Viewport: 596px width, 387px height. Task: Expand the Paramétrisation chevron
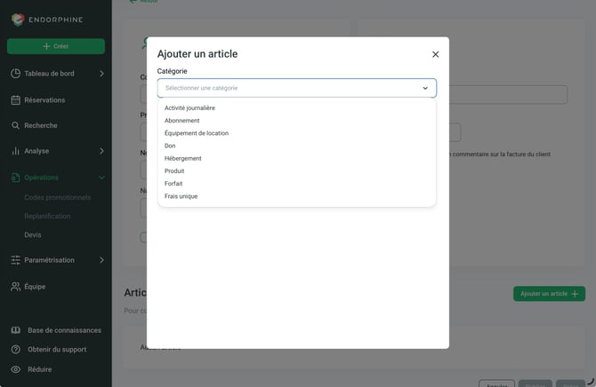coord(101,260)
